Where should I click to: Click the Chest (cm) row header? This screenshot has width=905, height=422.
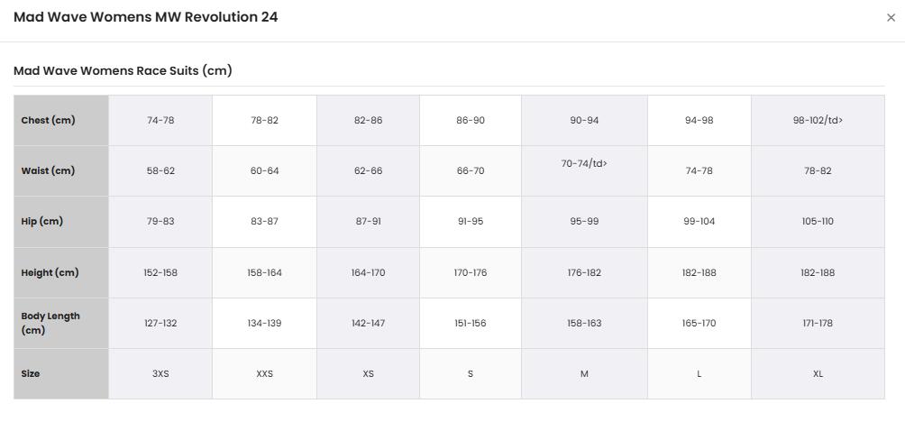click(61, 121)
